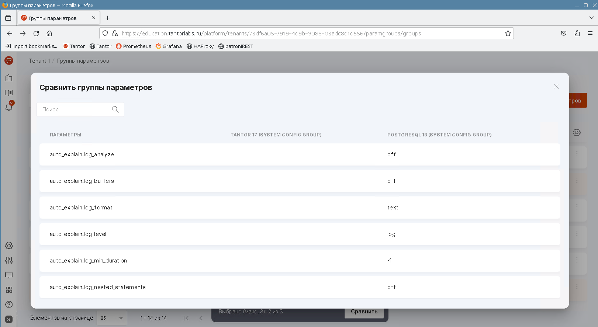Click the sliders configuration icon in sidebar

pos(9,260)
